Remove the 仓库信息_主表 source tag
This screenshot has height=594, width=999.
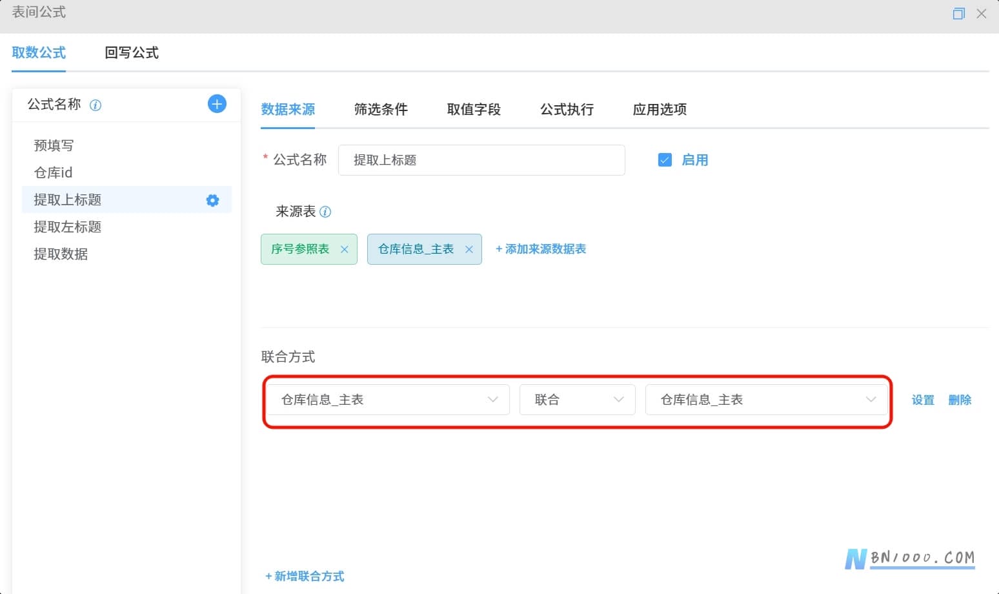[469, 249]
